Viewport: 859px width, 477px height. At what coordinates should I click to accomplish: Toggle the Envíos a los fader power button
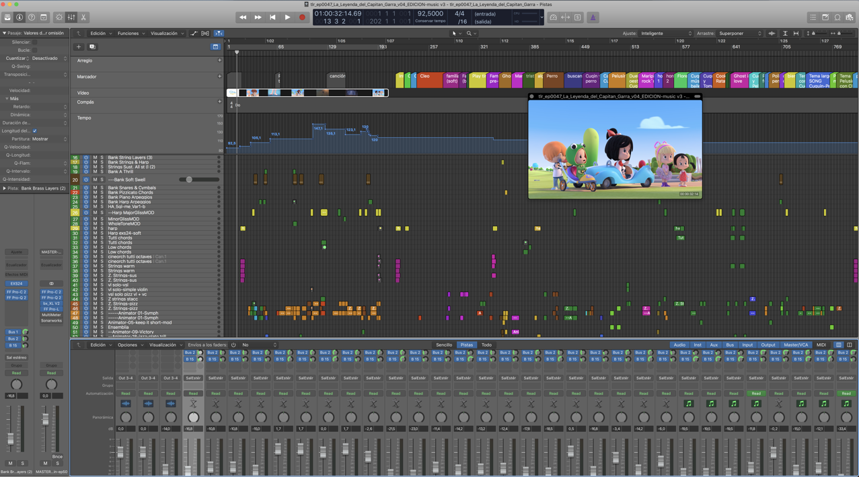[x=233, y=345]
